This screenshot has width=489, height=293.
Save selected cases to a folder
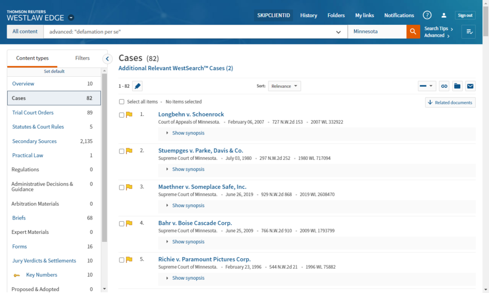coord(457,86)
